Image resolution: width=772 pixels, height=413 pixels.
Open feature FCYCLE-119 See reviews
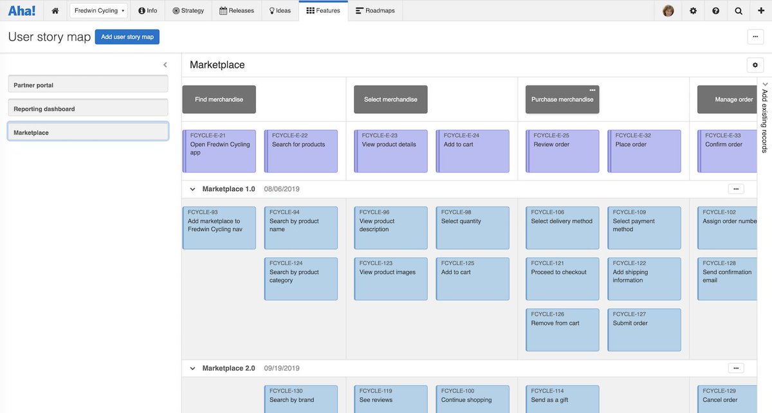click(x=391, y=399)
